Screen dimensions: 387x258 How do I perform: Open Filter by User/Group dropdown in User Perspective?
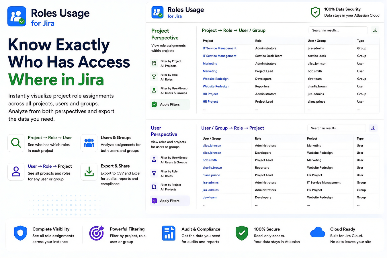(x=174, y=160)
